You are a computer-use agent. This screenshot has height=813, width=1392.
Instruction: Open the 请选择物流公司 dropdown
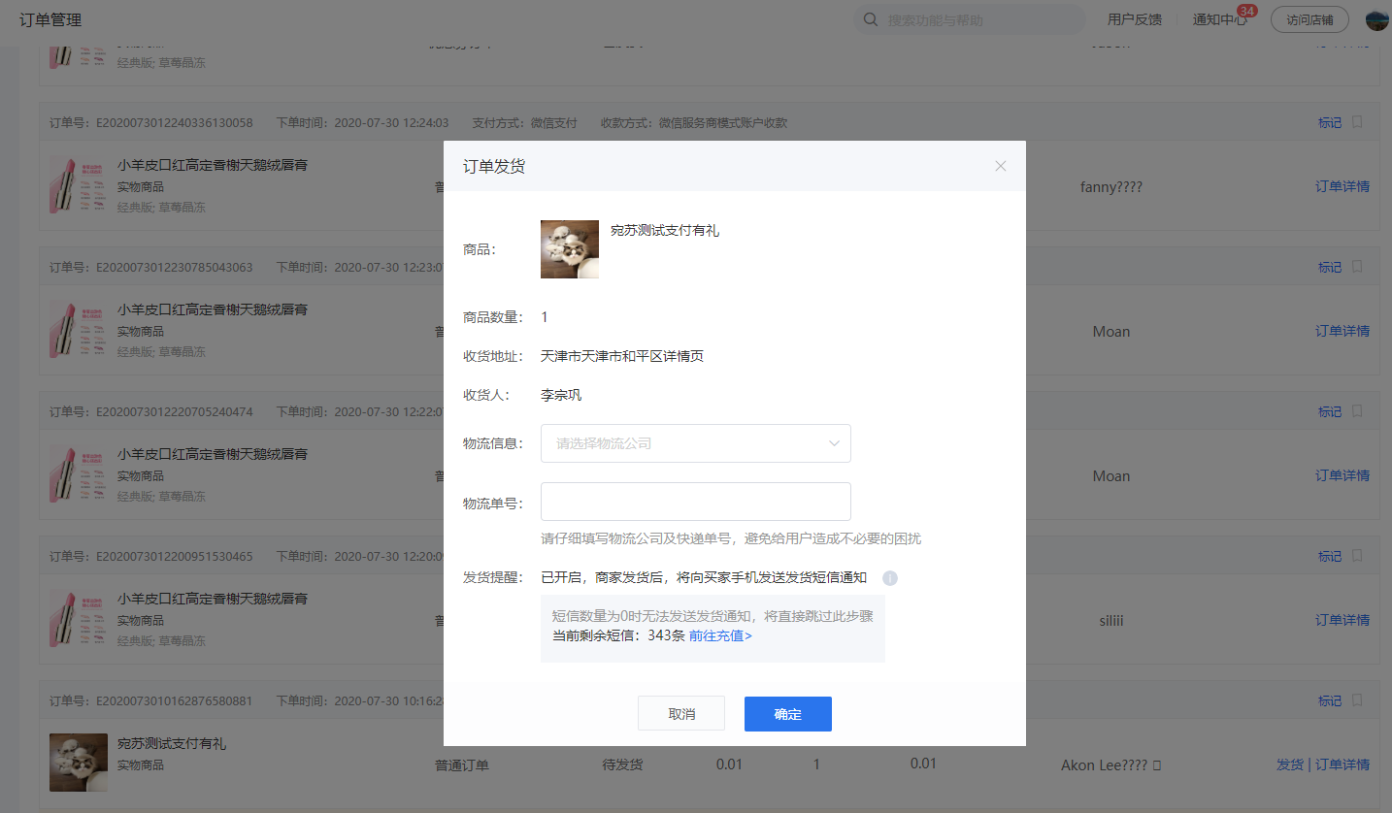(695, 443)
